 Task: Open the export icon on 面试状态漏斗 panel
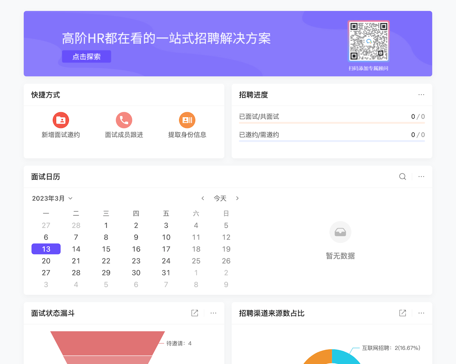pos(195,313)
